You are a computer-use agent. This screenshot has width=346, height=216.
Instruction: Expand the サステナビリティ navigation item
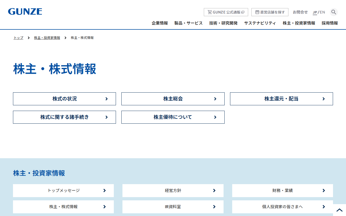(x=260, y=23)
